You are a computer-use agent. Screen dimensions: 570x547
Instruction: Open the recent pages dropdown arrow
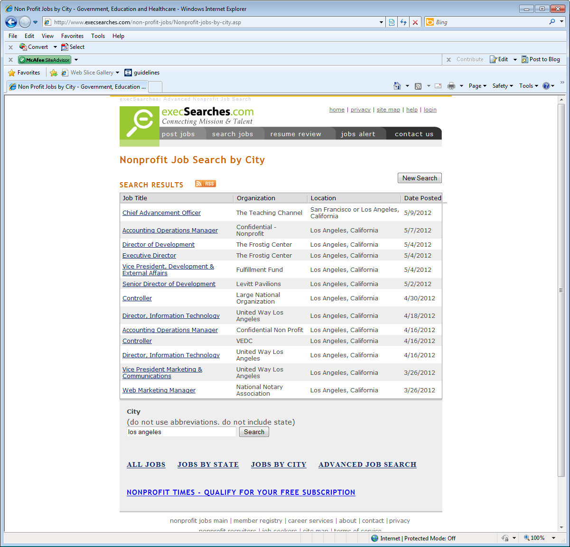coord(35,22)
